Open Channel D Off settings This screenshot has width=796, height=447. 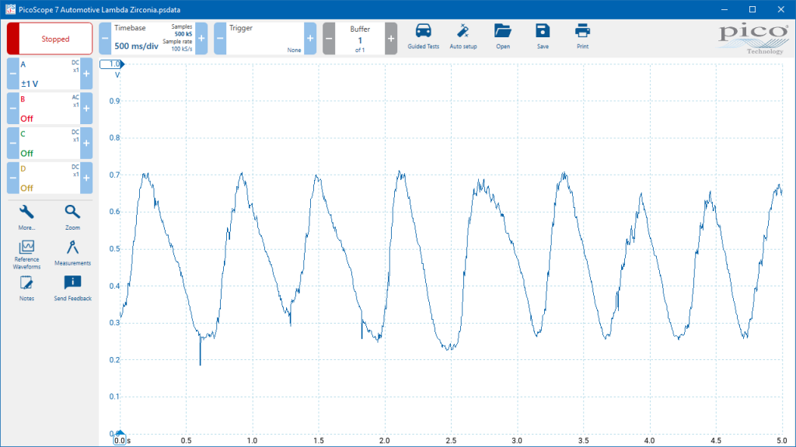click(x=50, y=178)
